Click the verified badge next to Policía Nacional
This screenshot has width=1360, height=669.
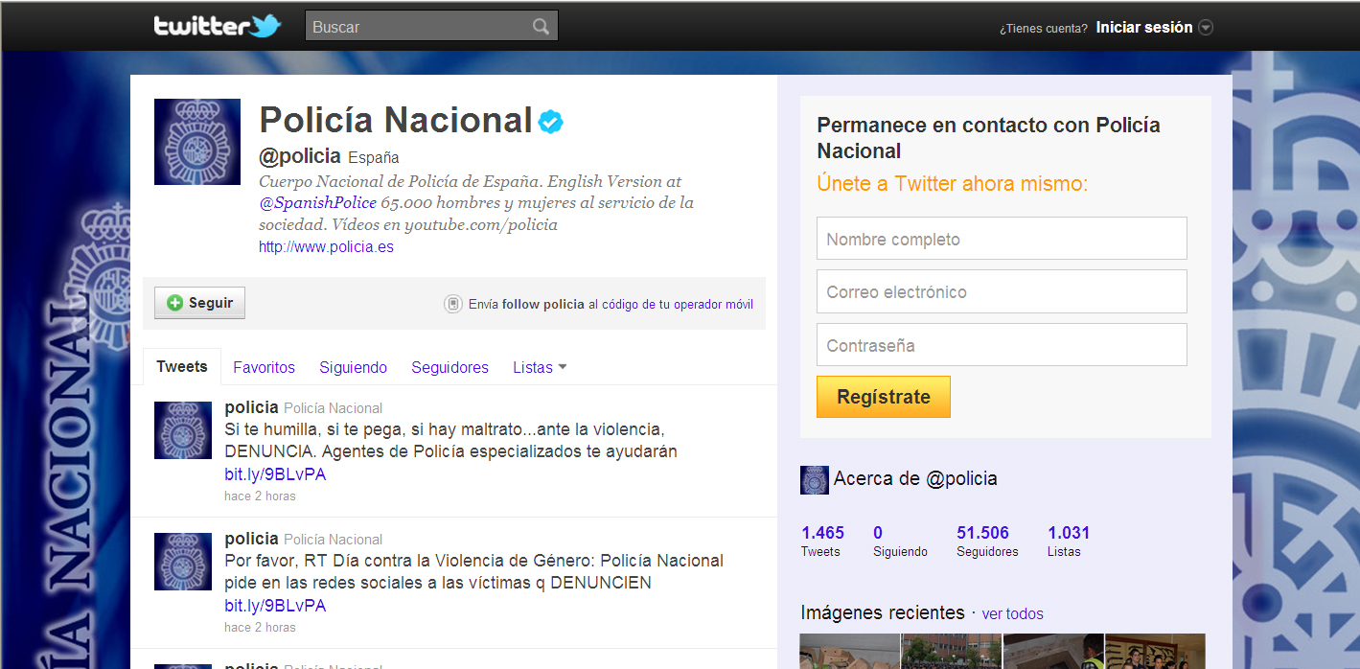[550, 122]
